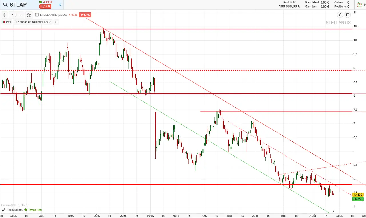The height and width of the screenshot is (218, 366).
Task: Click the lock/drawing icon left of timeframe
Action: coord(4,15)
